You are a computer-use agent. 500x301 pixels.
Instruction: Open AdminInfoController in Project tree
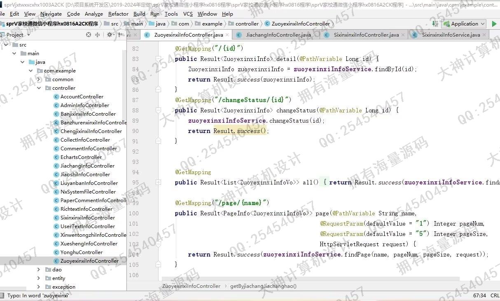85,105
